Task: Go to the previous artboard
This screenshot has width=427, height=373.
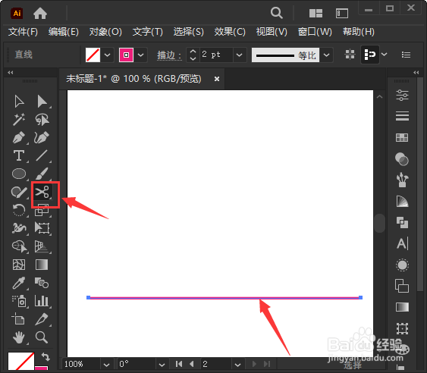Action: point(192,364)
